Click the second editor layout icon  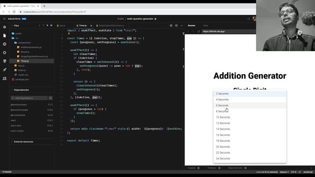point(176,26)
